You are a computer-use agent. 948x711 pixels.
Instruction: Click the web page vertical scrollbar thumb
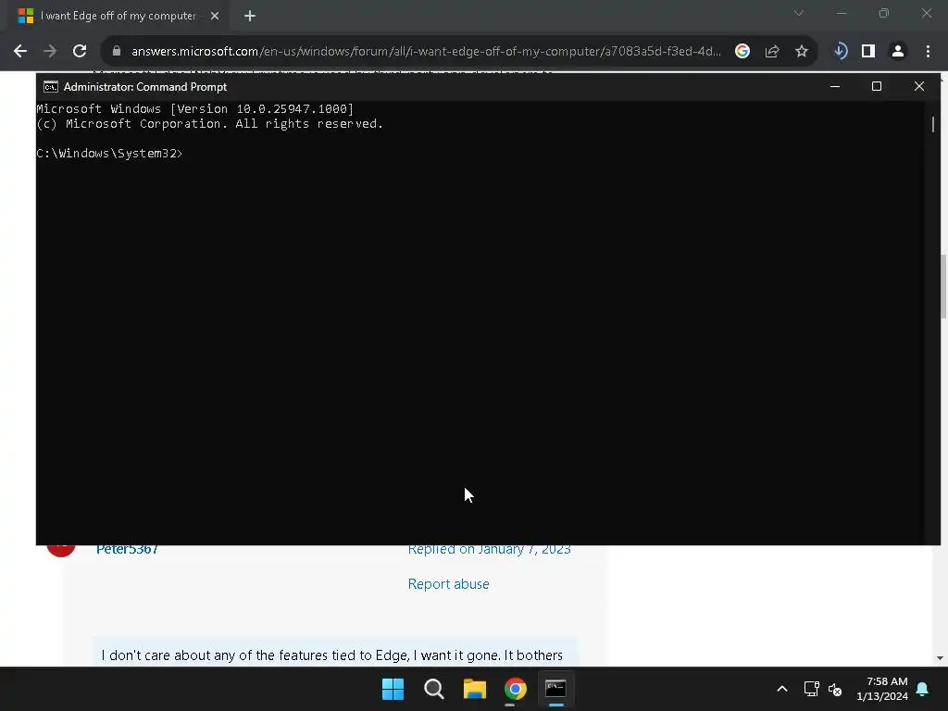click(943, 287)
